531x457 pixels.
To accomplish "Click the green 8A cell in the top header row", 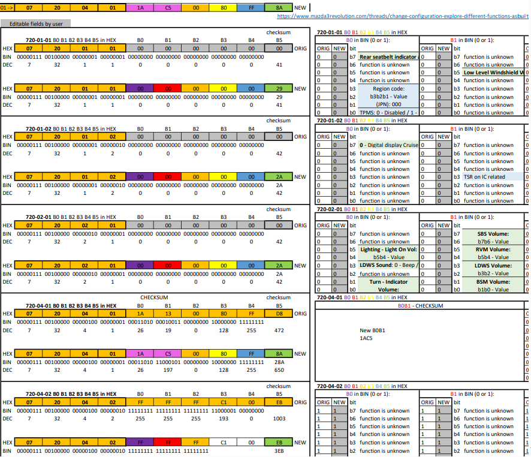I will (279, 7).
